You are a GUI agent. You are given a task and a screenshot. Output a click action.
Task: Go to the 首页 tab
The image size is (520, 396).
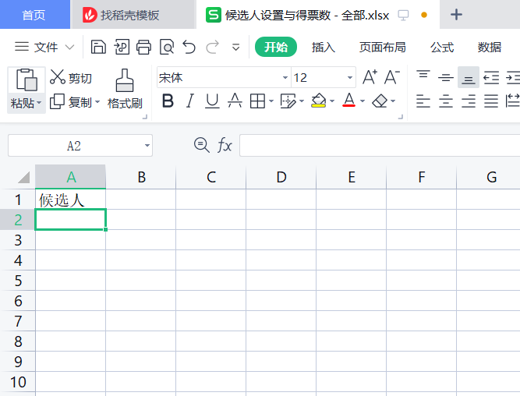[x=34, y=15]
